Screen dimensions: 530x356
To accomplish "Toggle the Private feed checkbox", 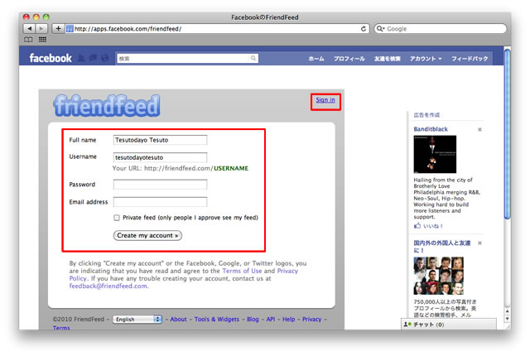I will click(117, 218).
